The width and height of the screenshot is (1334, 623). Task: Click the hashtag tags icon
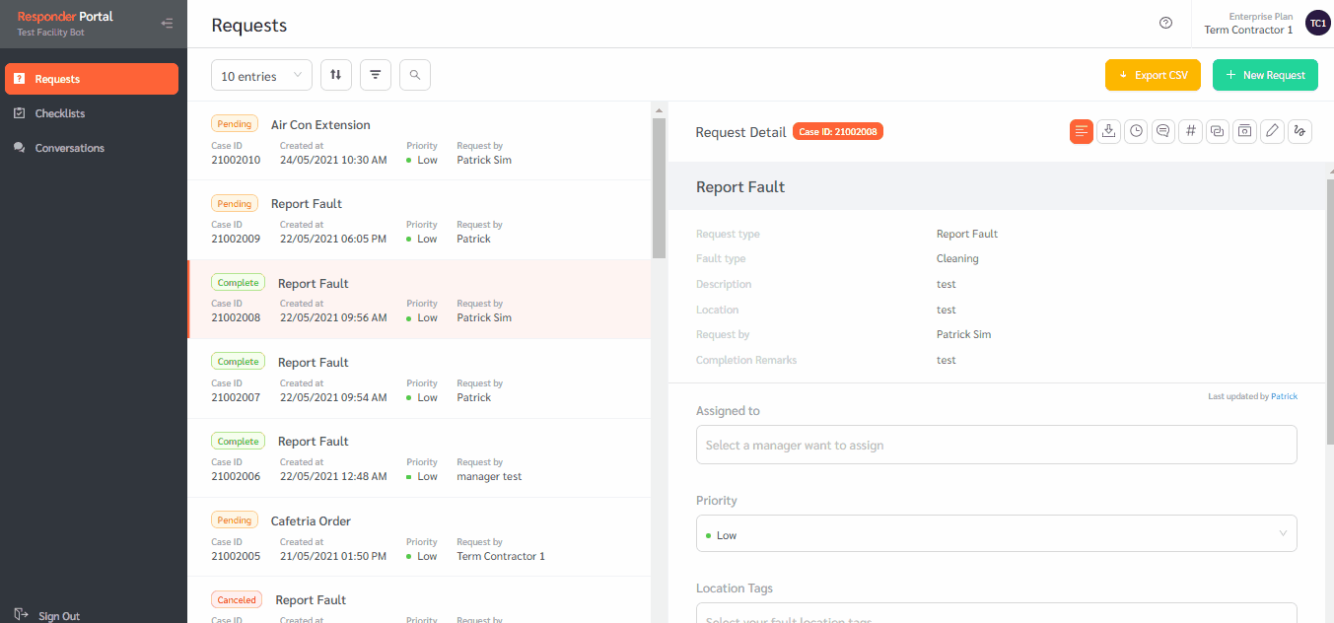(x=1191, y=131)
